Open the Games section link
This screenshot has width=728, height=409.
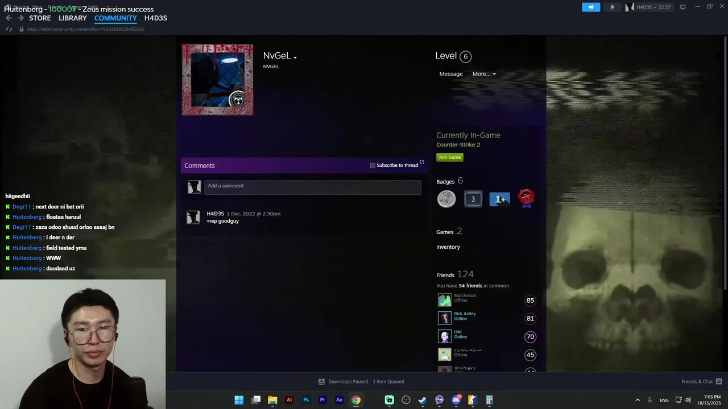point(445,232)
